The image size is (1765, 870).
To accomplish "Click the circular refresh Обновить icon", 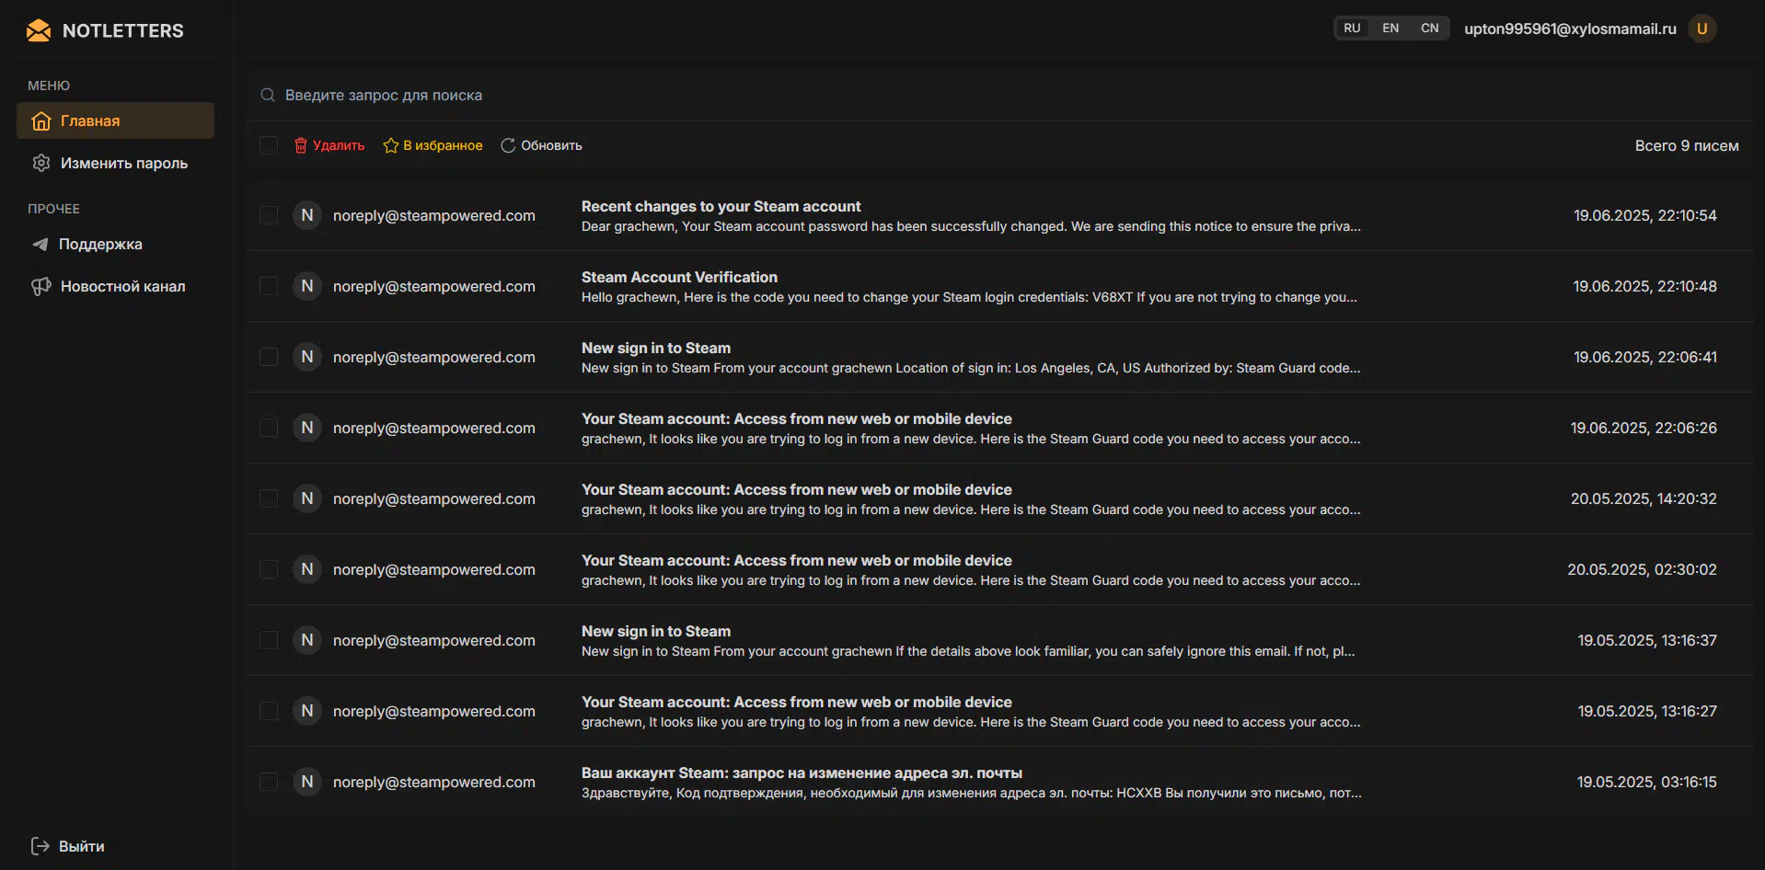I will point(508,145).
